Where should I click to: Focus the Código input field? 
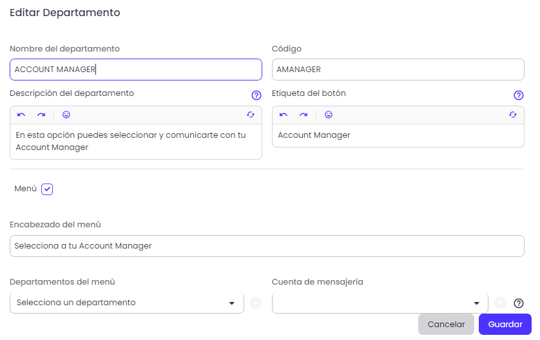pyautogui.click(x=398, y=70)
